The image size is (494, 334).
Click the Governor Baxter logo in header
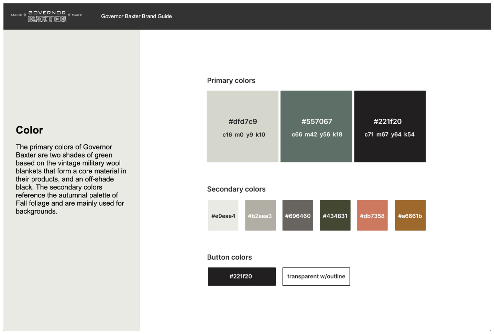coord(47,16)
